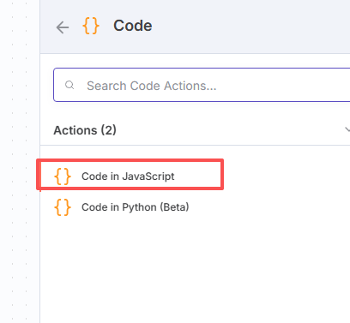350x323 pixels.
Task: Click the magnifier icon in the search box
Action: tap(69, 85)
